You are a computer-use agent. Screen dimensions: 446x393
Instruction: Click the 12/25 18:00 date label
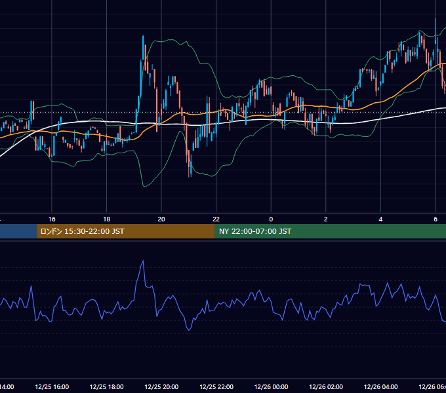107,386
